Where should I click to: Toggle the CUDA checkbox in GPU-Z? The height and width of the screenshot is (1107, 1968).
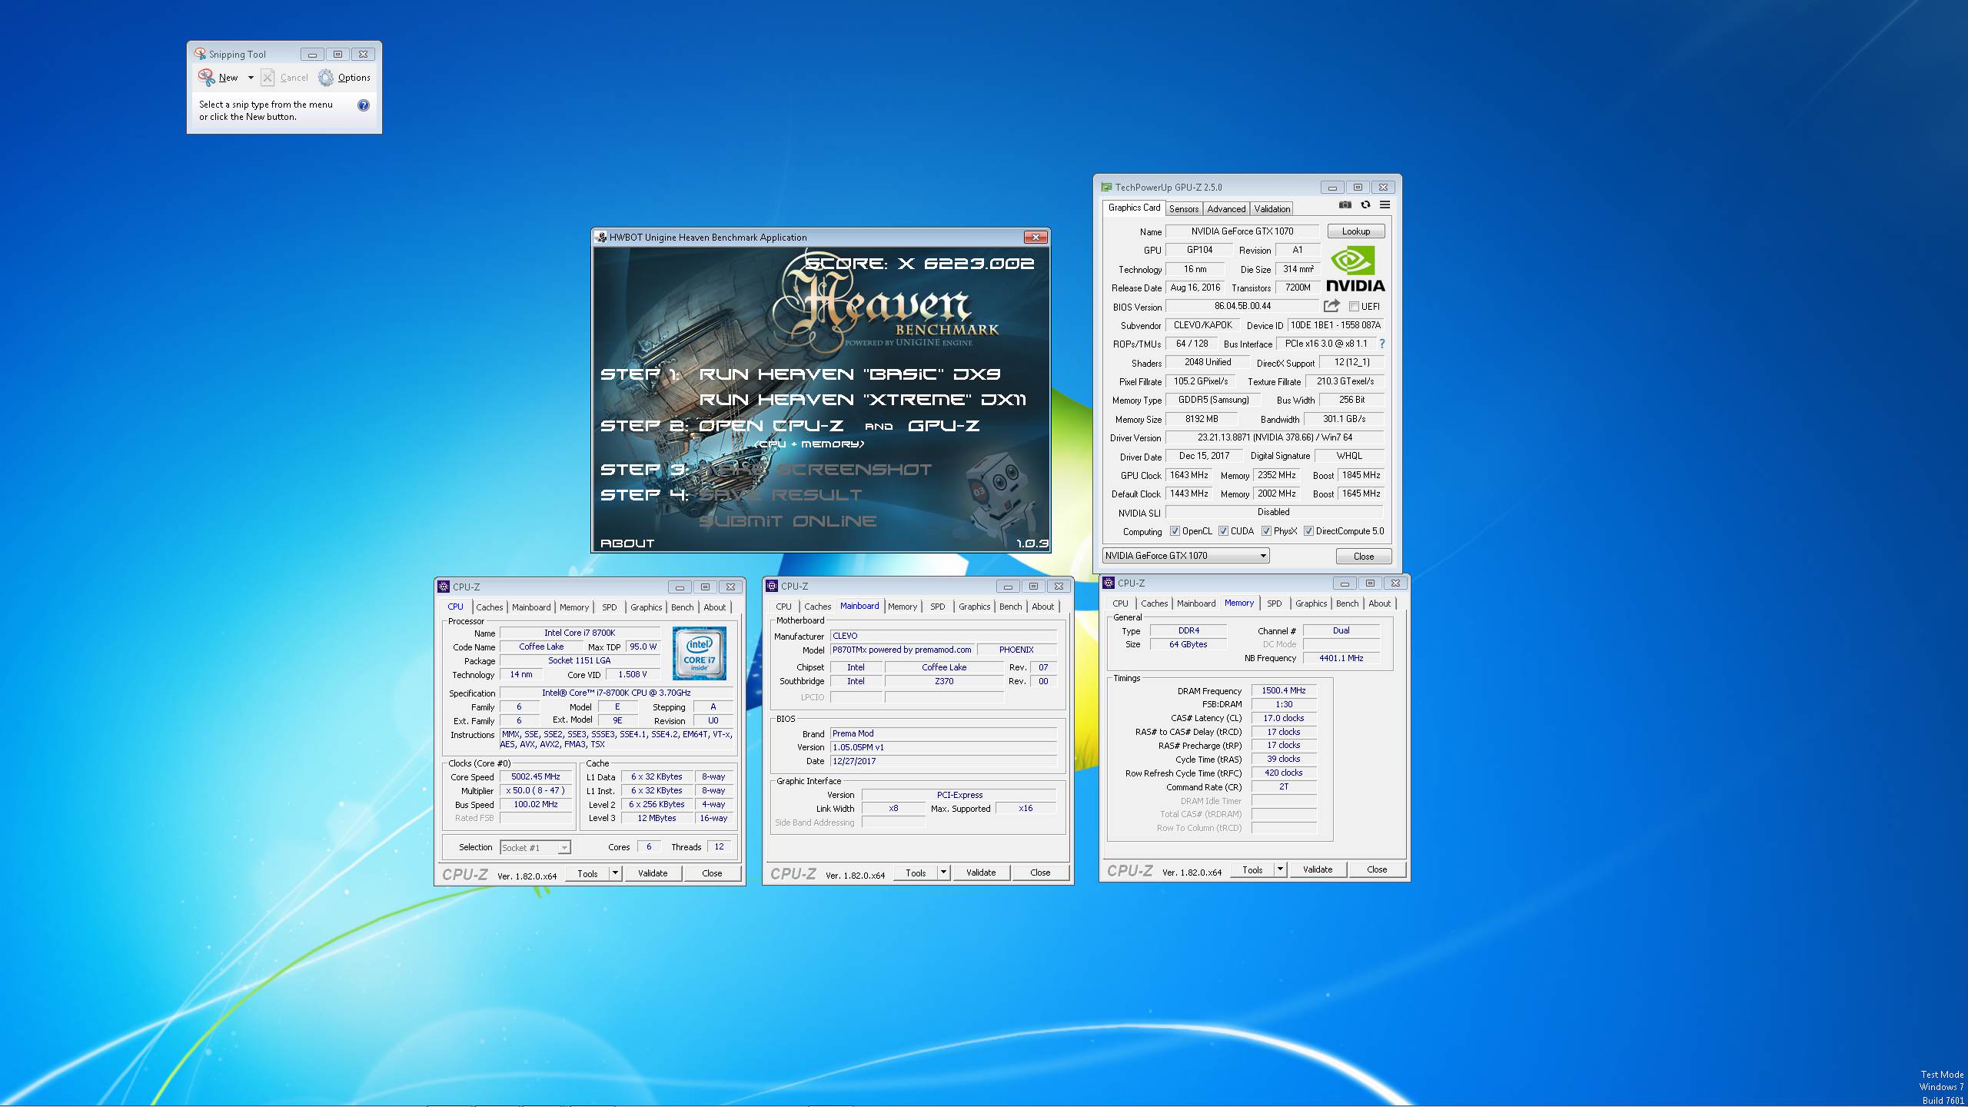(x=1223, y=531)
